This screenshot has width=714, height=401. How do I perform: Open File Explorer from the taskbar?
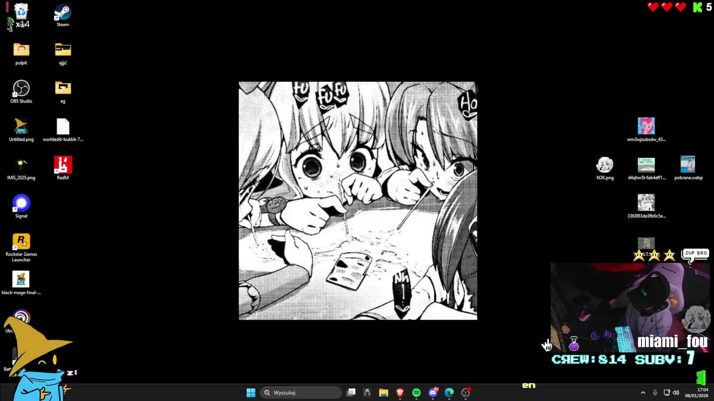click(x=383, y=393)
